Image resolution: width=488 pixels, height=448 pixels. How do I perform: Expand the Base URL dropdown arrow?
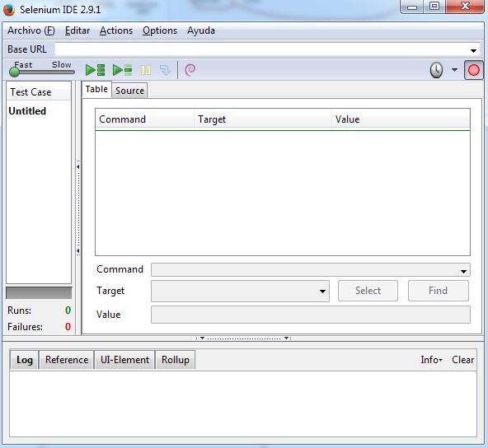(473, 50)
